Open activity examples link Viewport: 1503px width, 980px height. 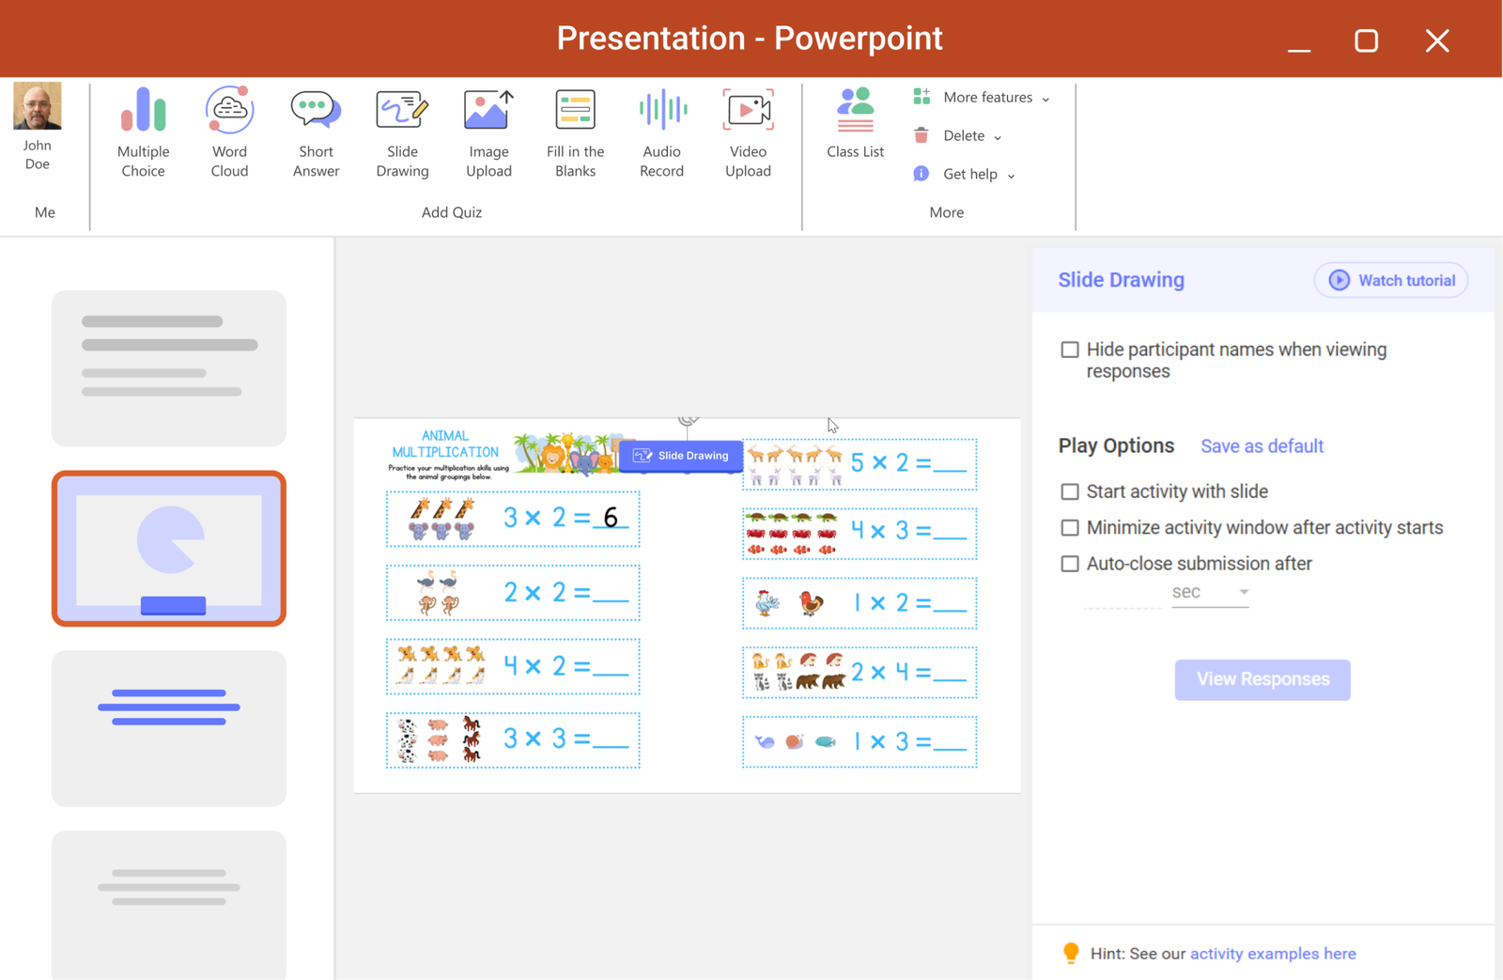[x=1272, y=953]
